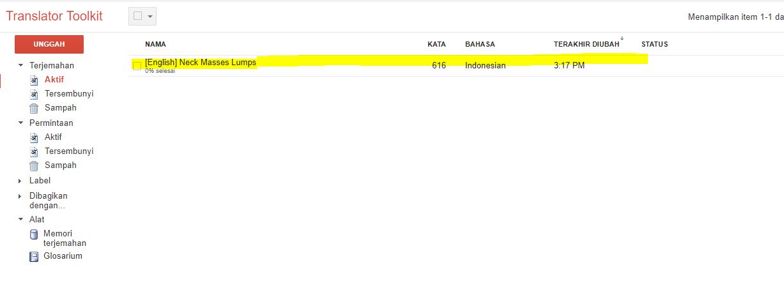Sort by the KATA column header
The image size is (784, 306).
click(436, 44)
